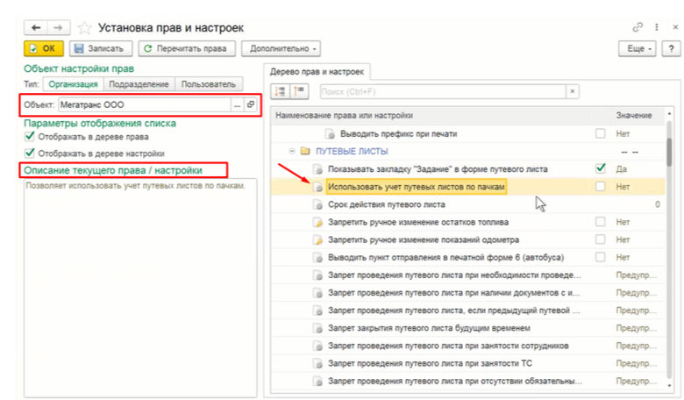Click key icon of 'Запретить ручное изменение остатков топлива'
Screen dimensions: 684x400
point(318,223)
